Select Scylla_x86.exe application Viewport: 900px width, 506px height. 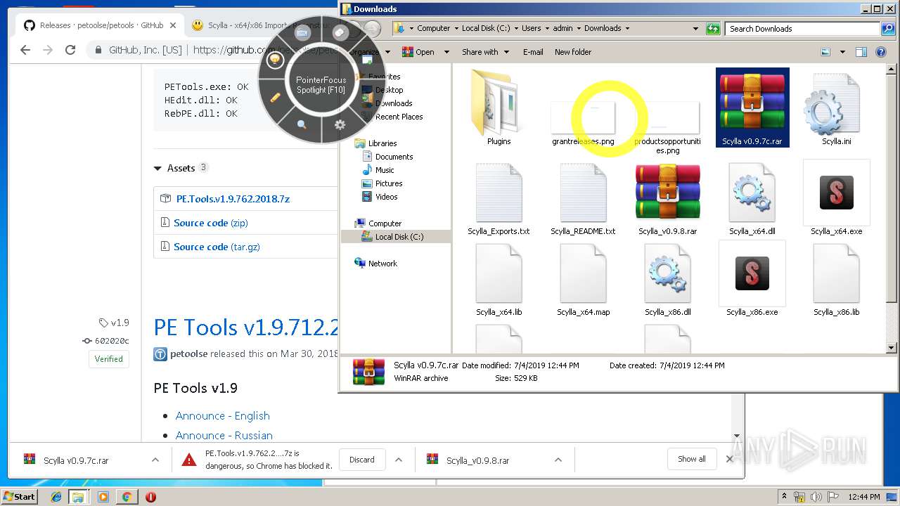752,280
